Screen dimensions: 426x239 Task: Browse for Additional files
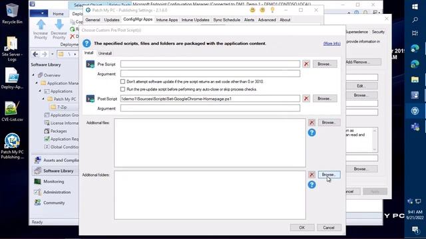[x=329, y=122]
